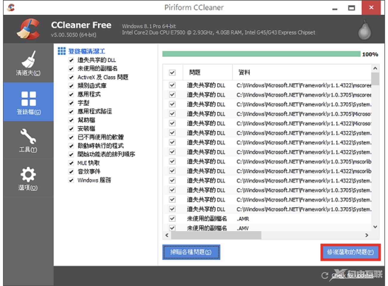388x286 pixels.
Task: Uncheck the .AMR unused extension row checkbox
Action: (172, 219)
